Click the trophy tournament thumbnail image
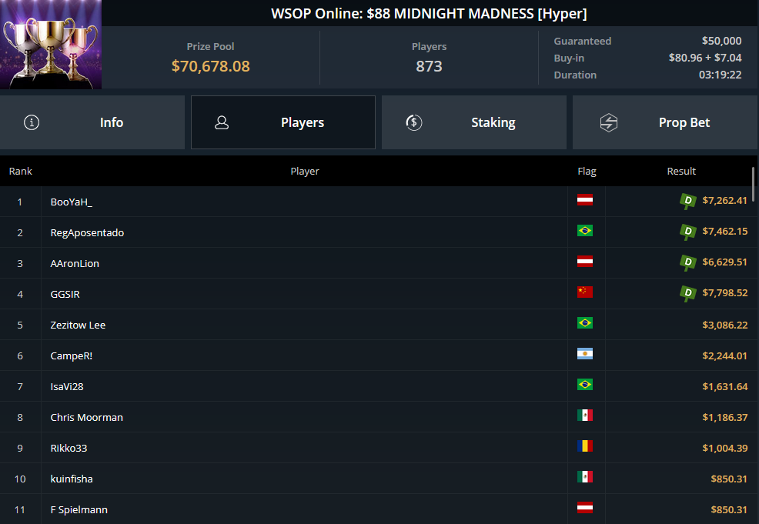This screenshot has height=524, width=759. pyautogui.click(x=51, y=45)
